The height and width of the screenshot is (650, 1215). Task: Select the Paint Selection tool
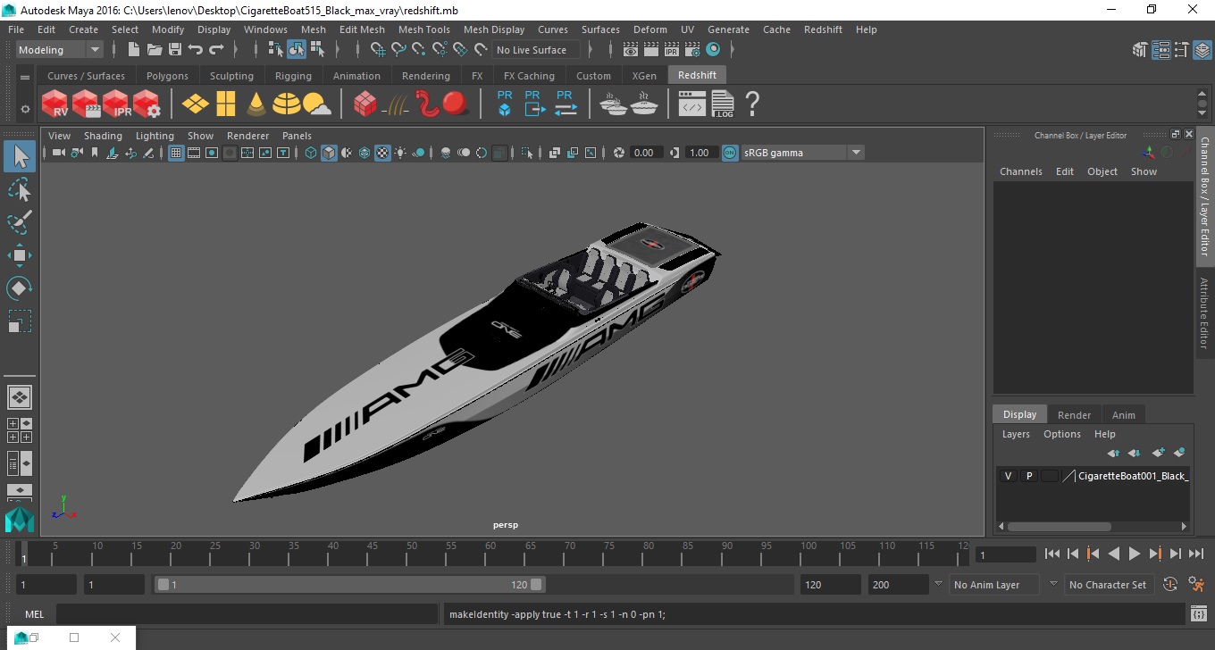20,221
